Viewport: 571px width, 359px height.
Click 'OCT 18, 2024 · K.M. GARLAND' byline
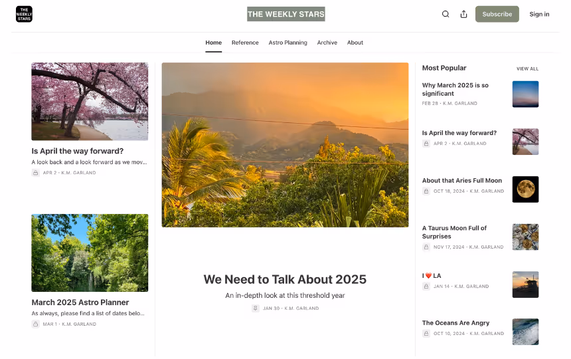click(469, 191)
